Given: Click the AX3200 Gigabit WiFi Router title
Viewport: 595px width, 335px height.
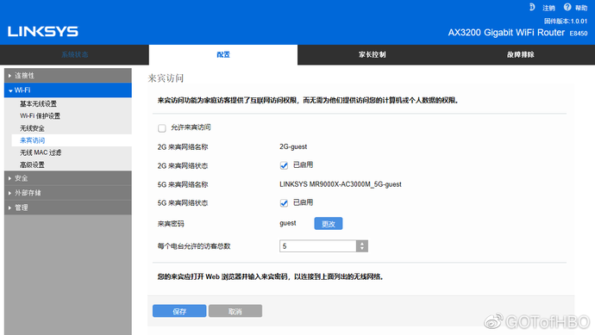Looking at the screenshot, I should click(x=506, y=33).
